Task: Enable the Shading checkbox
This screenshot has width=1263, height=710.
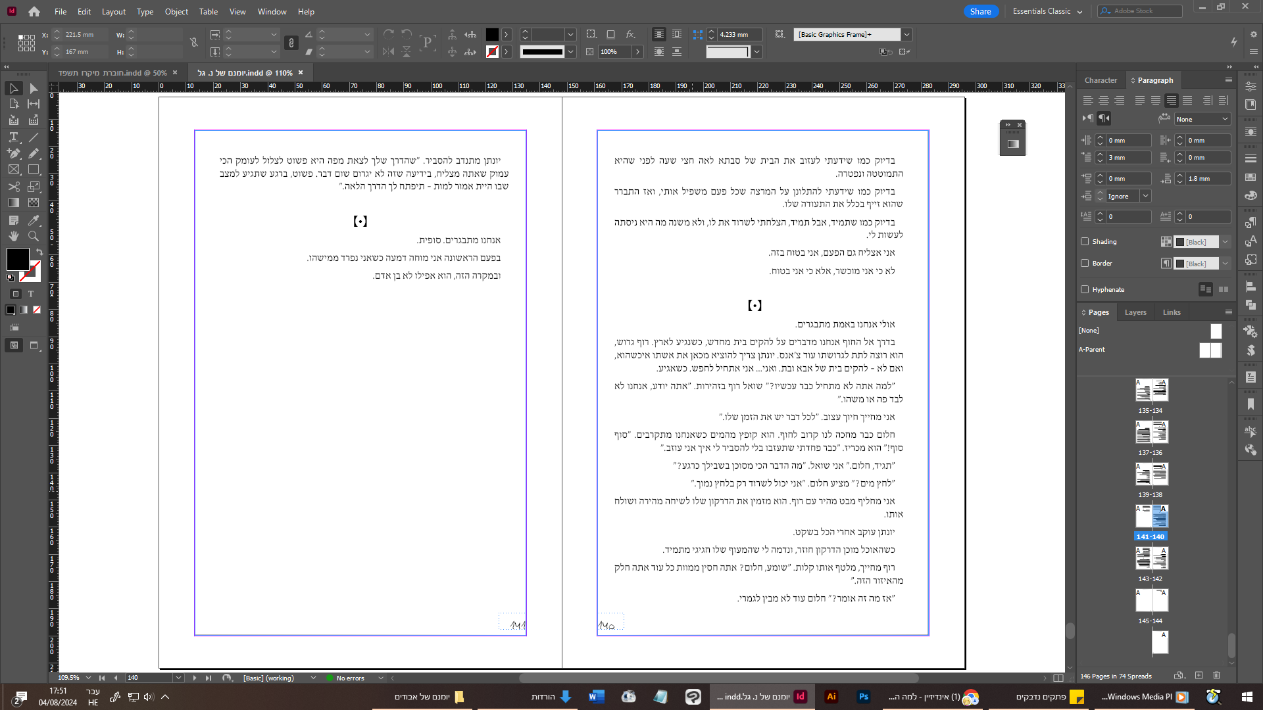Action: (x=1085, y=241)
